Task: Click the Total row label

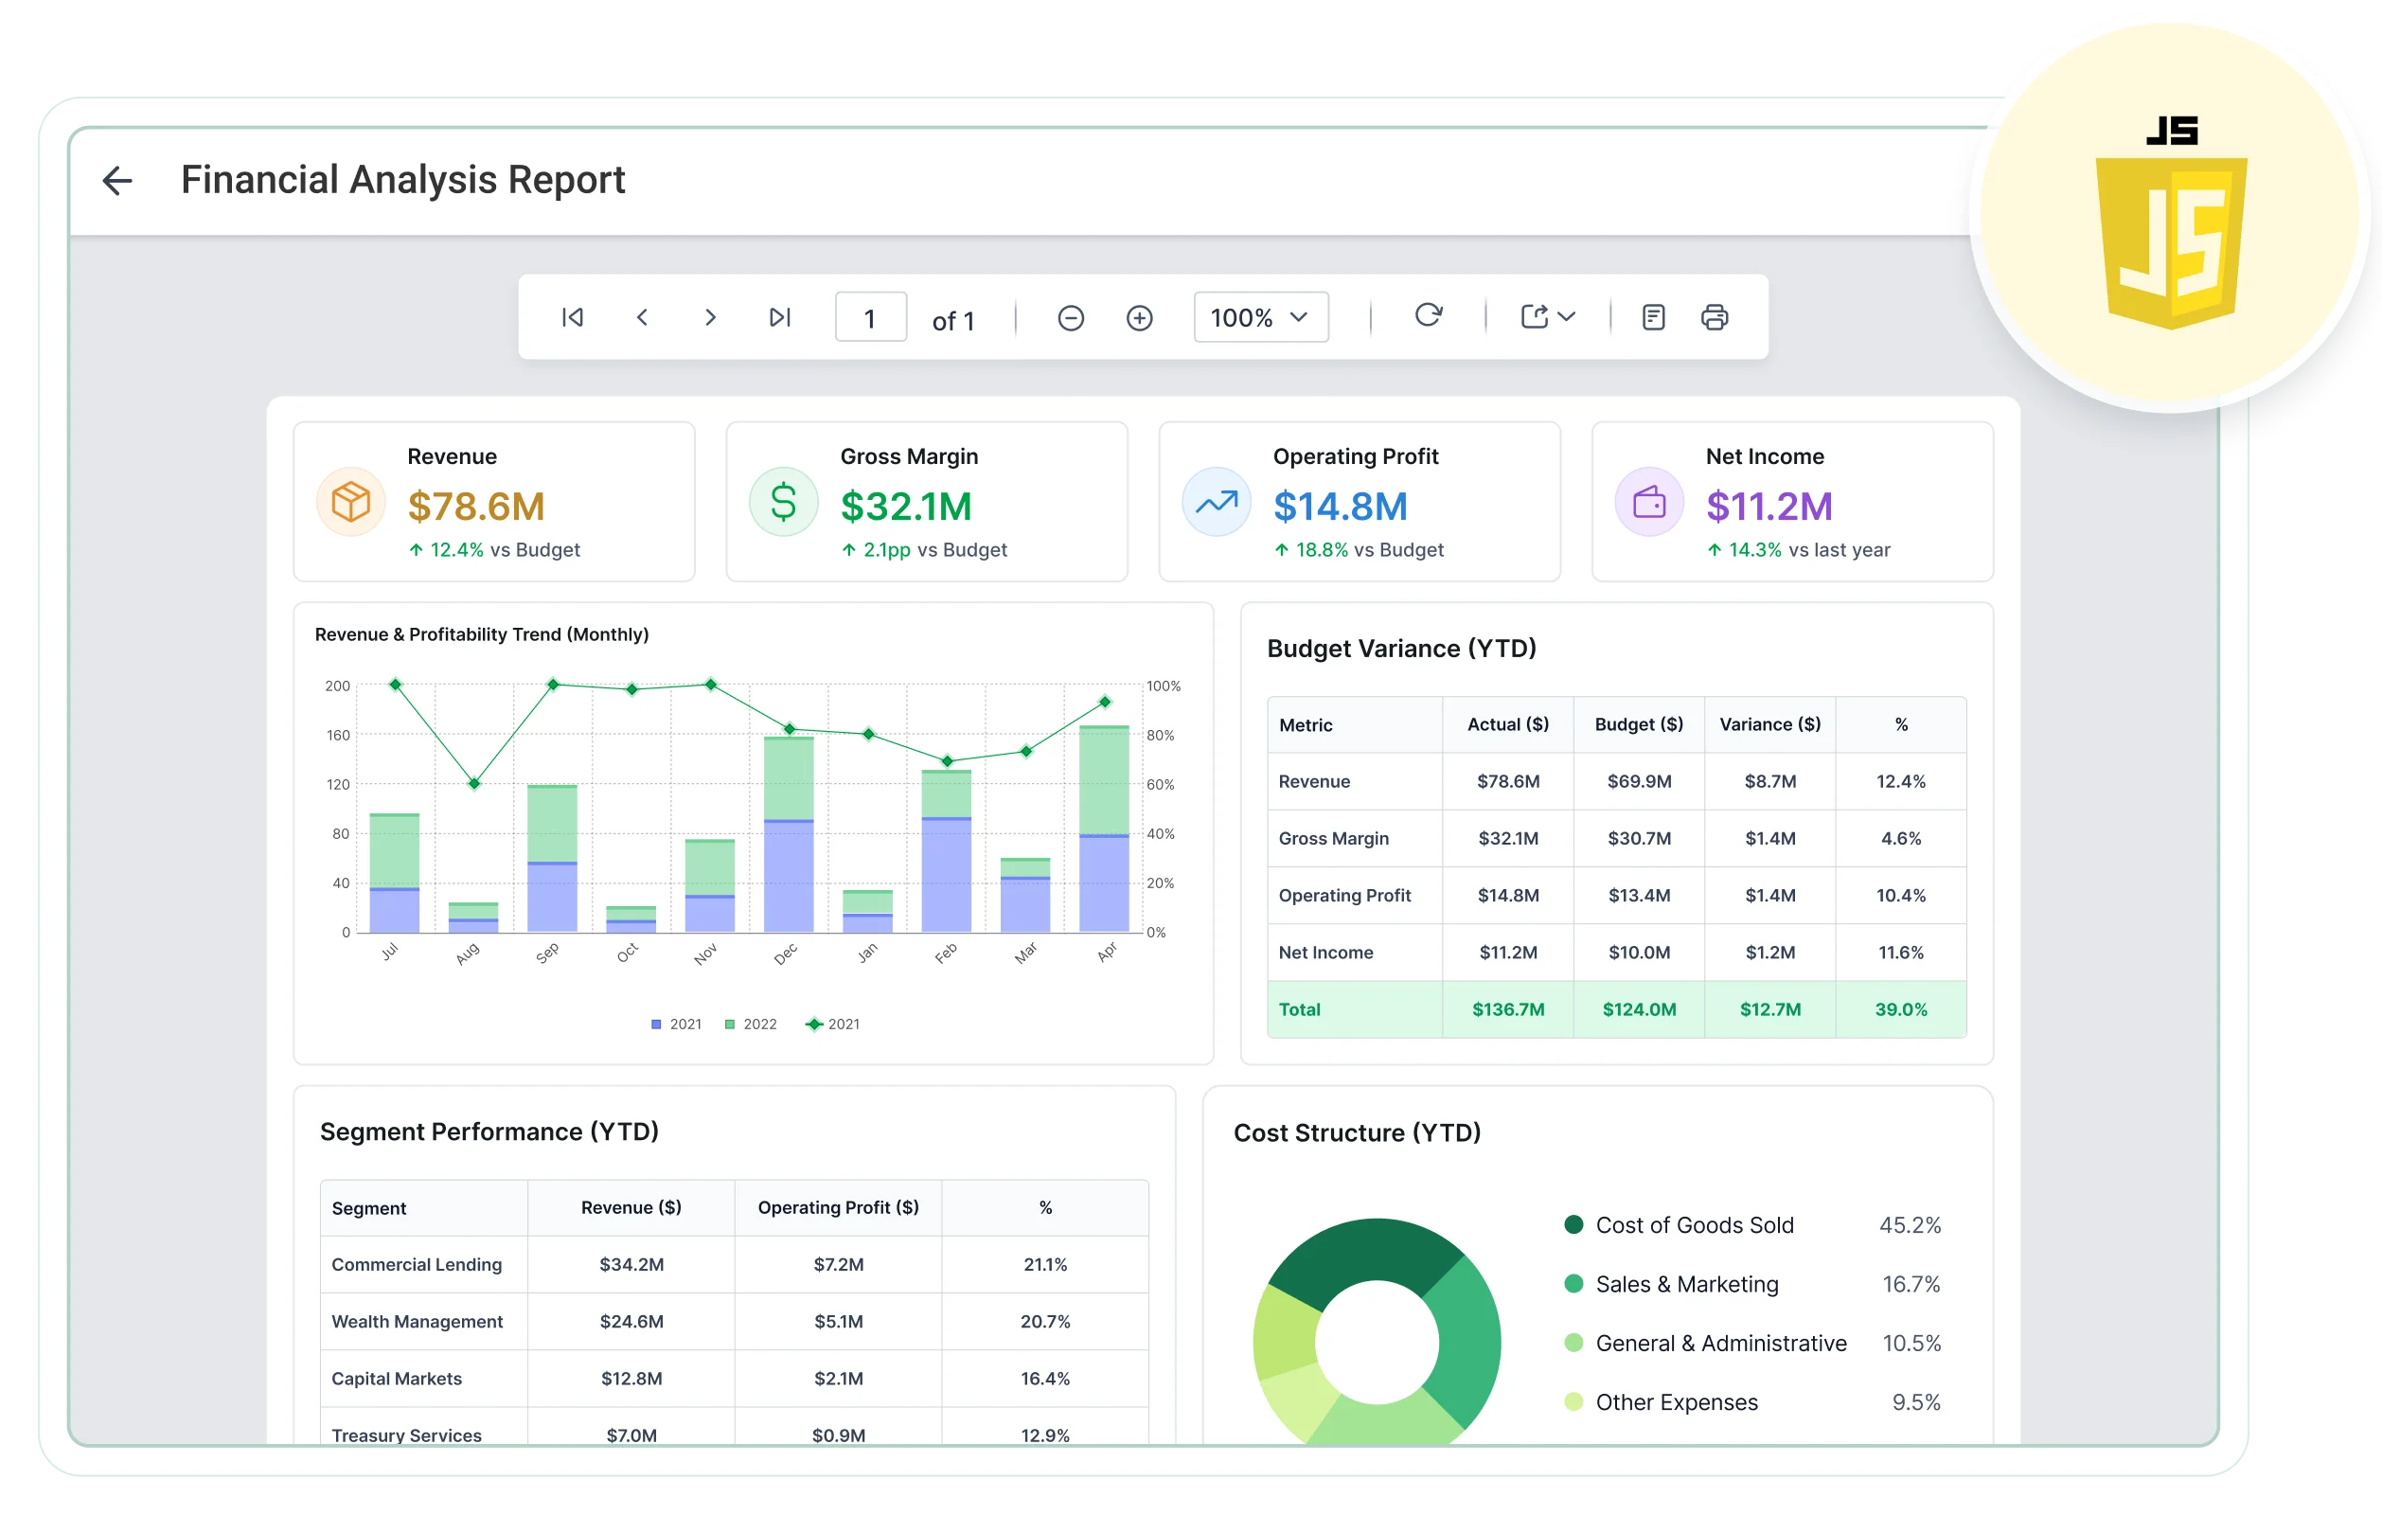Action: coord(1299,1009)
